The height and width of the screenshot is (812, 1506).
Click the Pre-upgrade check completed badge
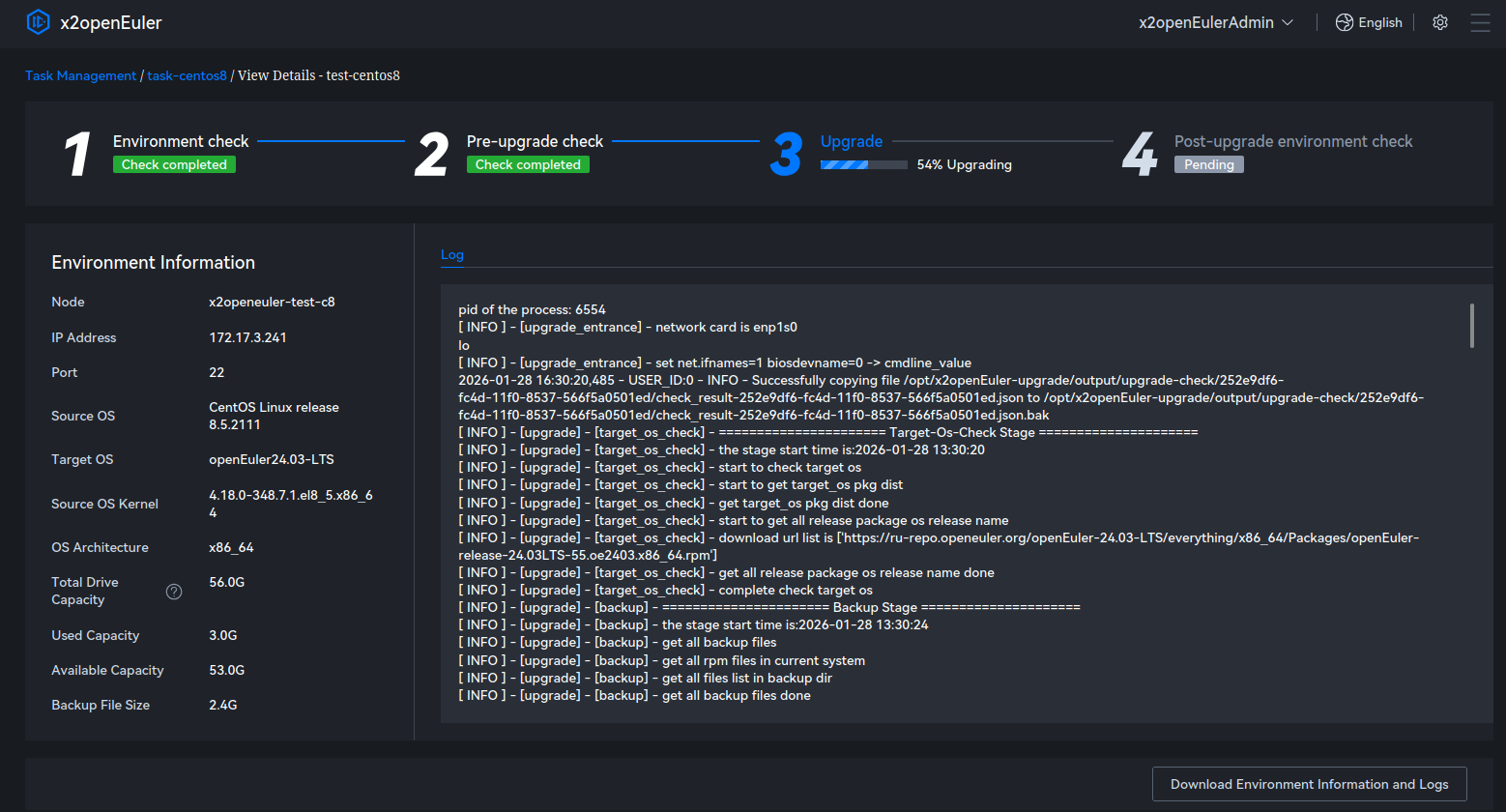pyautogui.click(x=528, y=165)
